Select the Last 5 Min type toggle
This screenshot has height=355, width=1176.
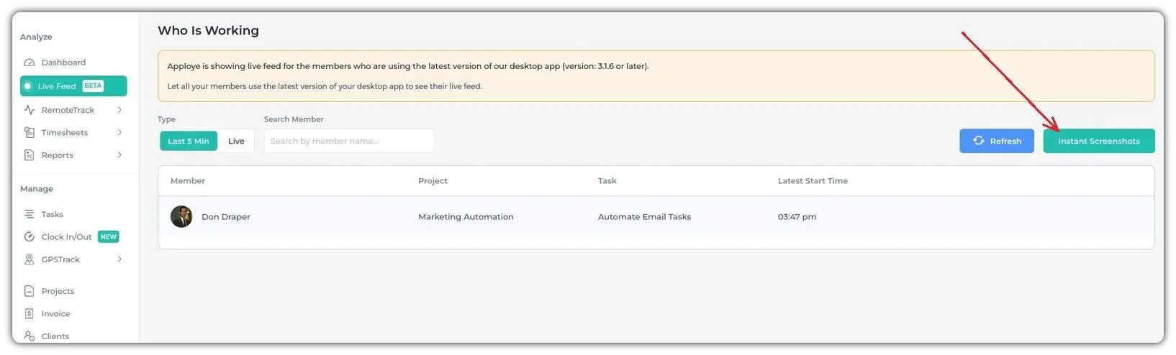click(189, 142)
